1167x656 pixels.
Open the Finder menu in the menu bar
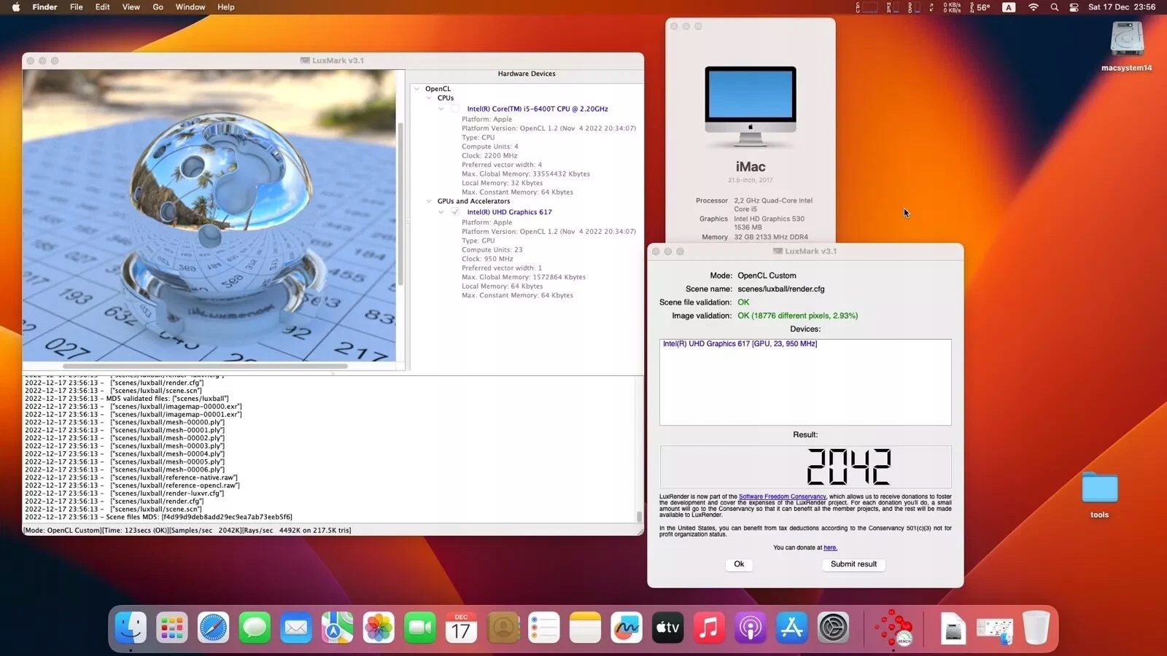coord(44,7)
